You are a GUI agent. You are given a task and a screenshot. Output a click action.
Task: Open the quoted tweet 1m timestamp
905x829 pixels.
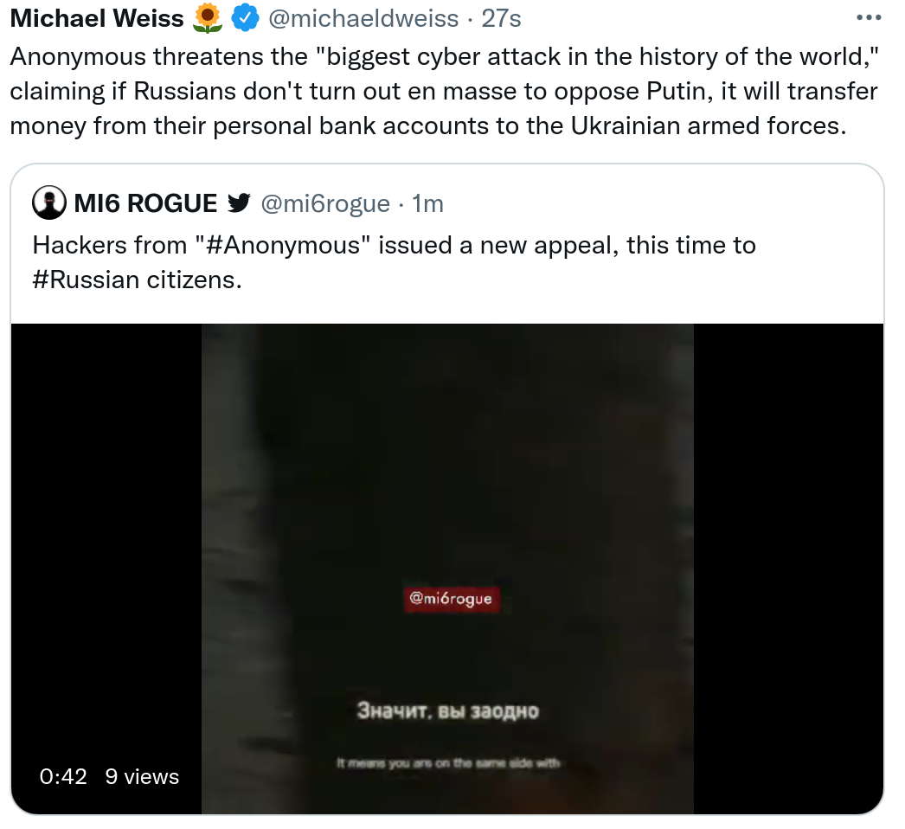click(x=427, y=203)
